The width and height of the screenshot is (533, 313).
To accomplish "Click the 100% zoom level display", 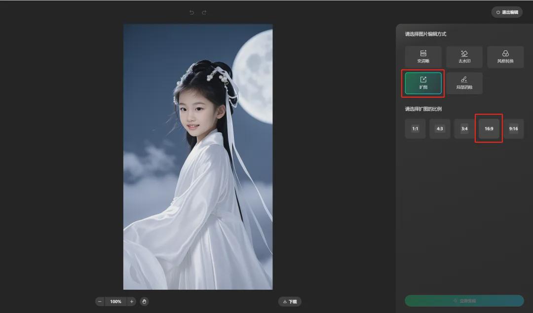I will pos(115,301).
